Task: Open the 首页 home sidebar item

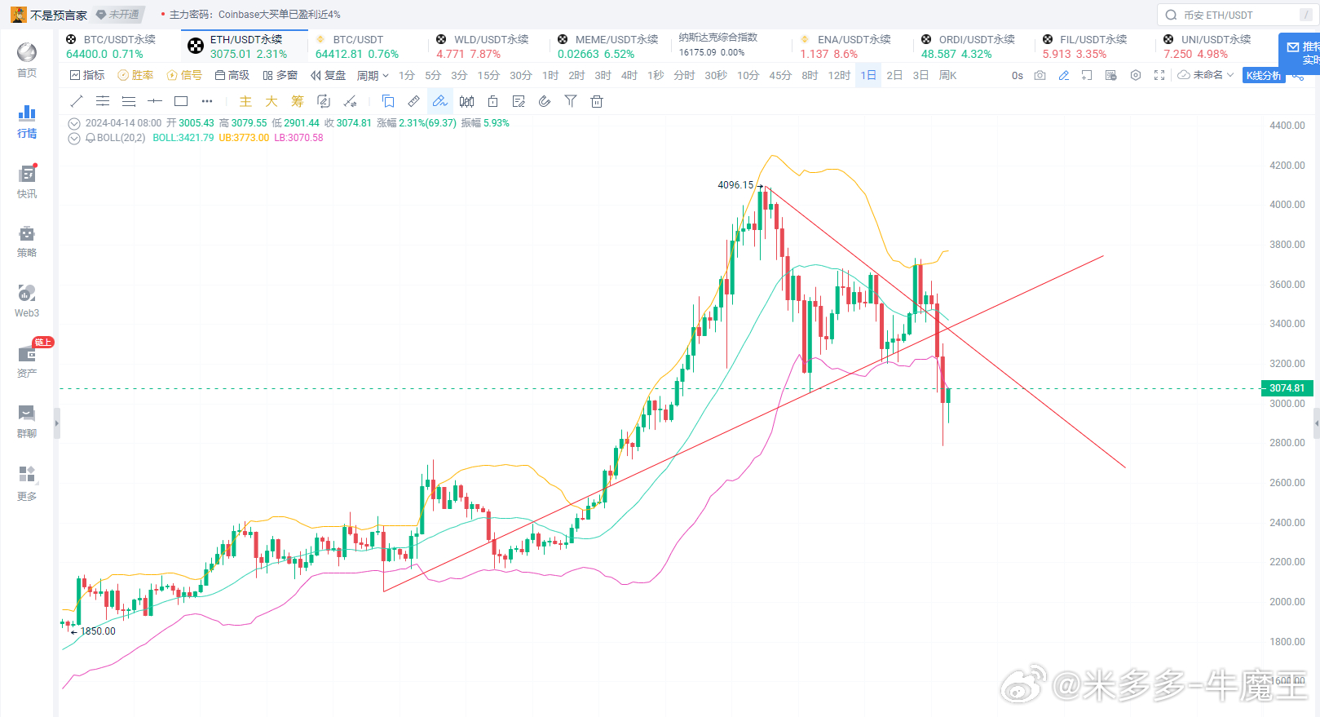Action: click(27, 60)
